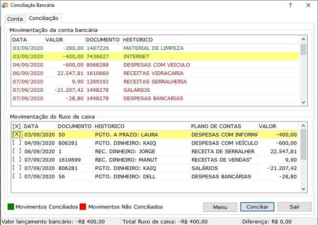Click the -600,00 value in cash flow list

(x=286, y=143)
